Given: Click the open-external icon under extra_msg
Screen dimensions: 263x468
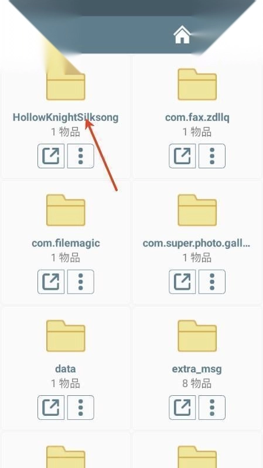Looking at the screenshot, I should coord(182,408).
